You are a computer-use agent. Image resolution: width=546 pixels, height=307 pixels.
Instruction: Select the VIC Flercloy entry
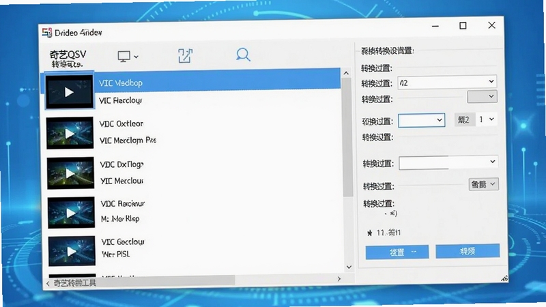pos(120,100)
